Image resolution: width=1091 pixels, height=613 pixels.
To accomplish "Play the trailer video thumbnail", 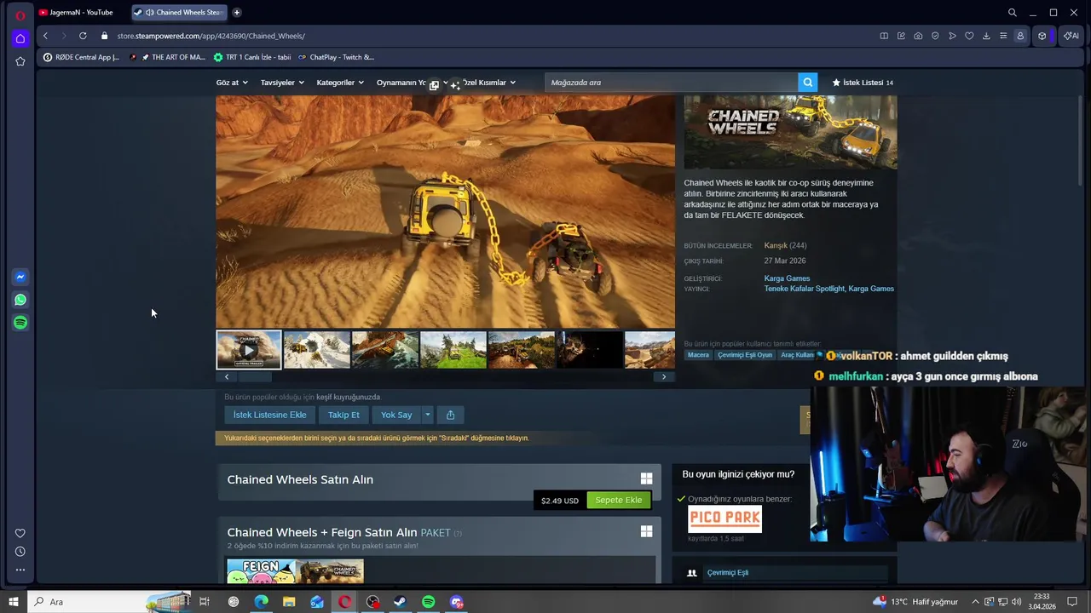I will pyautogui.click(x=248, y=350).
